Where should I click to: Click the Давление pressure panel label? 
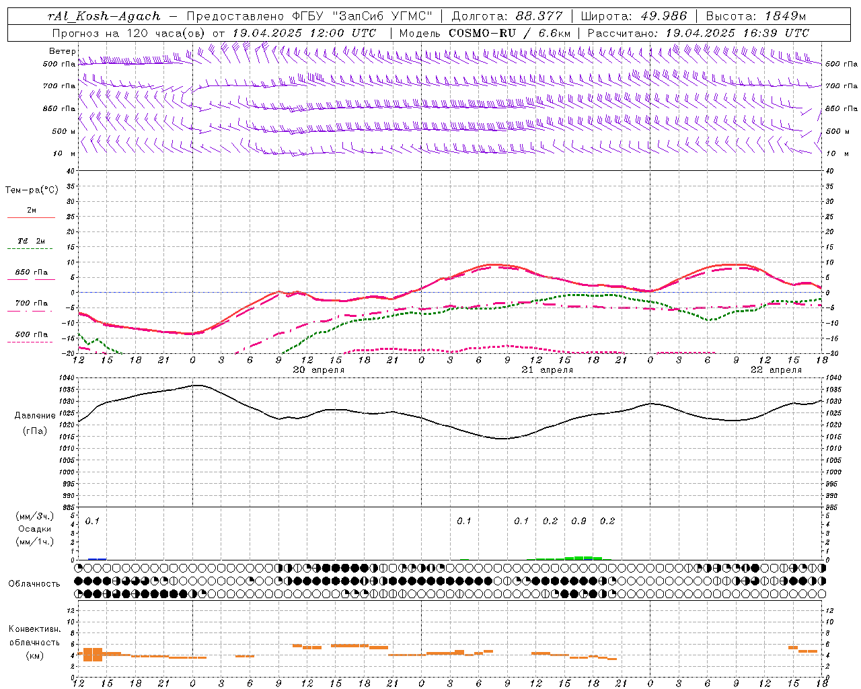point(35,416)
